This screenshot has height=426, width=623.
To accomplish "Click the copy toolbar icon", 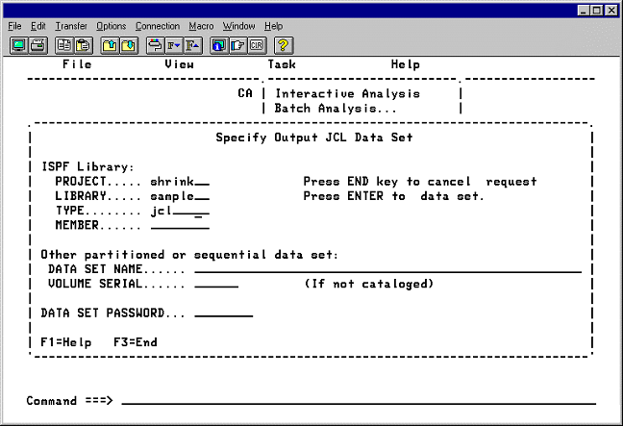I will (x=63, y=44).
